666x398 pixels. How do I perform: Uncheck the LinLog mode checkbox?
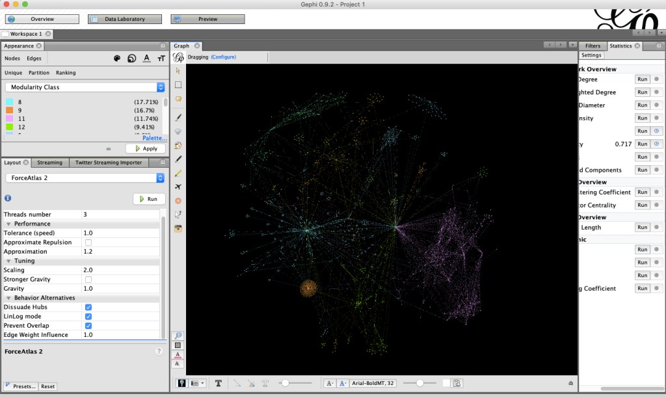(88, 317)
